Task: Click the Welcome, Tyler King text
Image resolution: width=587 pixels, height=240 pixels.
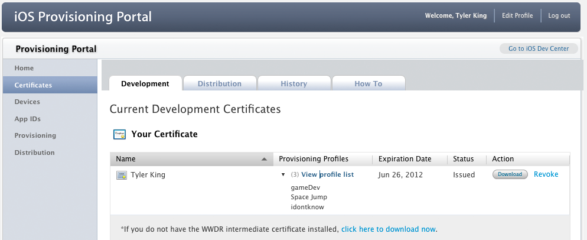Action: [455, 15]
